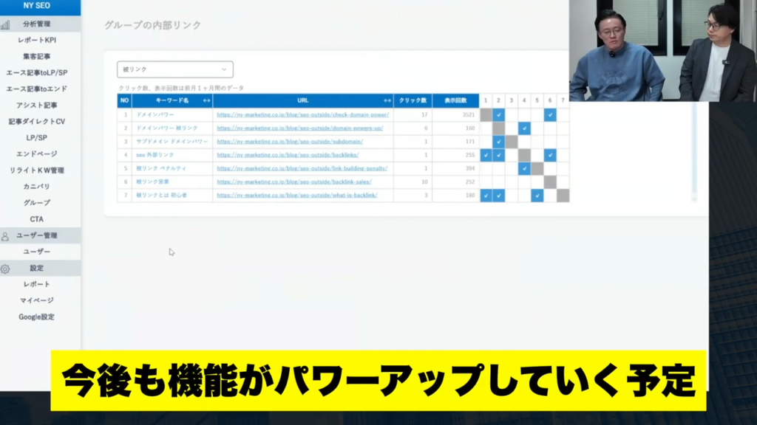757x425 pixels.
Task: Click the 設定 gear icon
Action: coord(5,269)
